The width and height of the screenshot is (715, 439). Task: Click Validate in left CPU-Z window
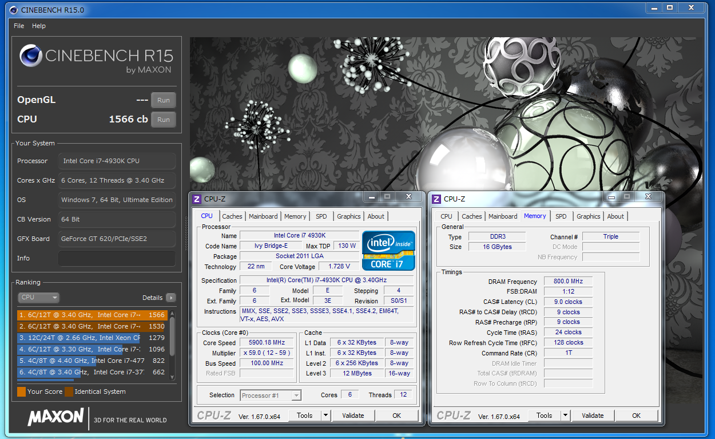click(353, 416)
